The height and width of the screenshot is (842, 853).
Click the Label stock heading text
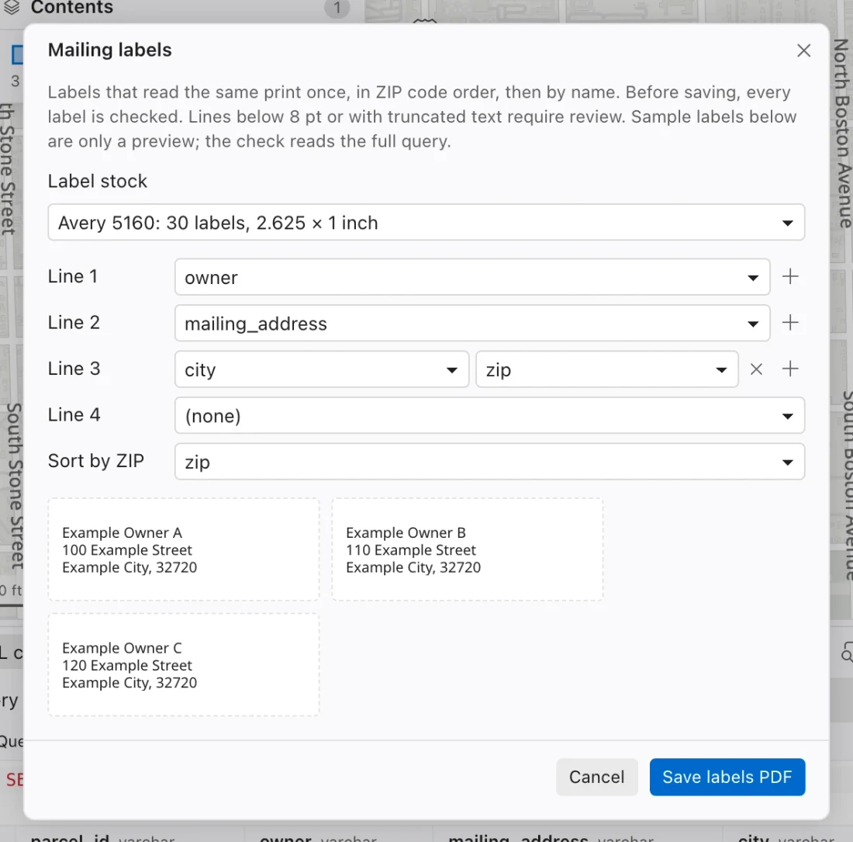98,181
